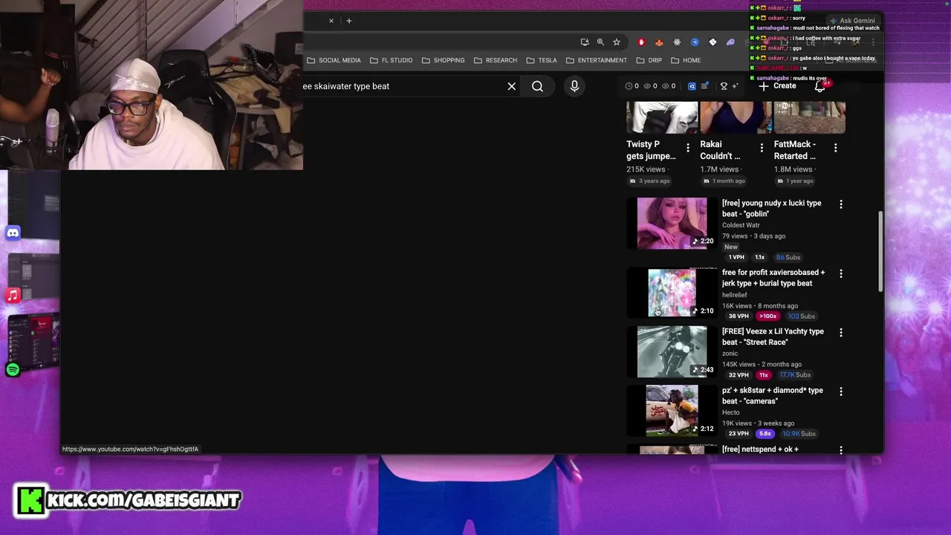This screenshot has width=951, height=535.
Task: Open TESLA bookmarks folder
Action: click(542, 60)
